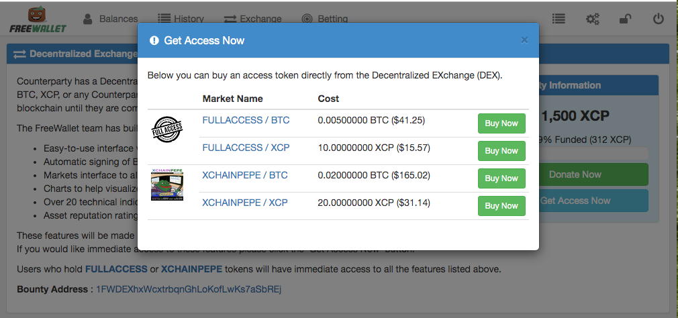Click the 1,500 XCP bounty amount

tap(575, 116)
